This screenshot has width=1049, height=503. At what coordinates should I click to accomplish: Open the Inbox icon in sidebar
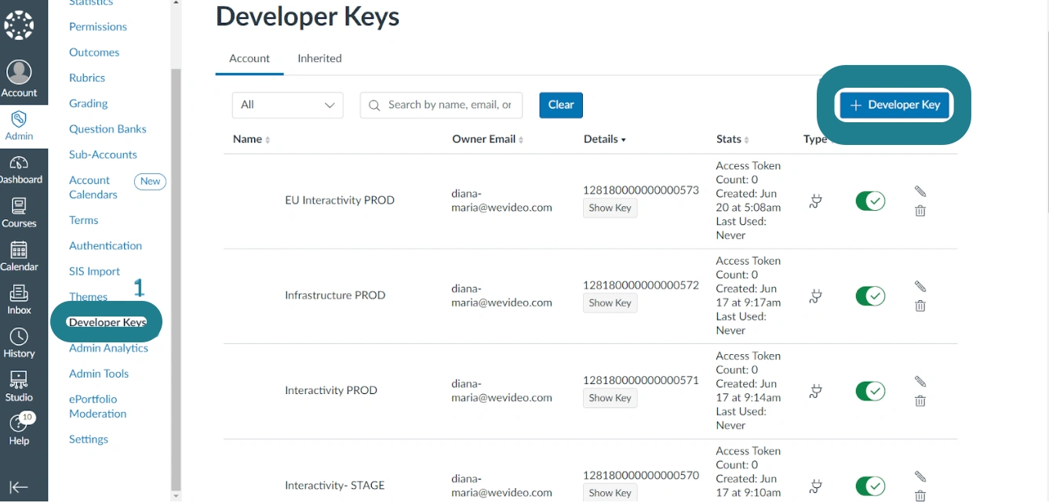(19, 293)
